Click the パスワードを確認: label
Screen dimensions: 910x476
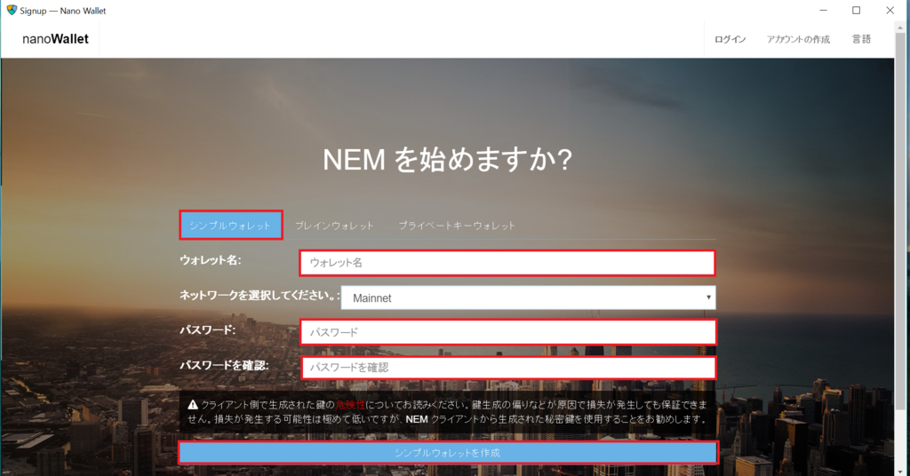[224, 365]
